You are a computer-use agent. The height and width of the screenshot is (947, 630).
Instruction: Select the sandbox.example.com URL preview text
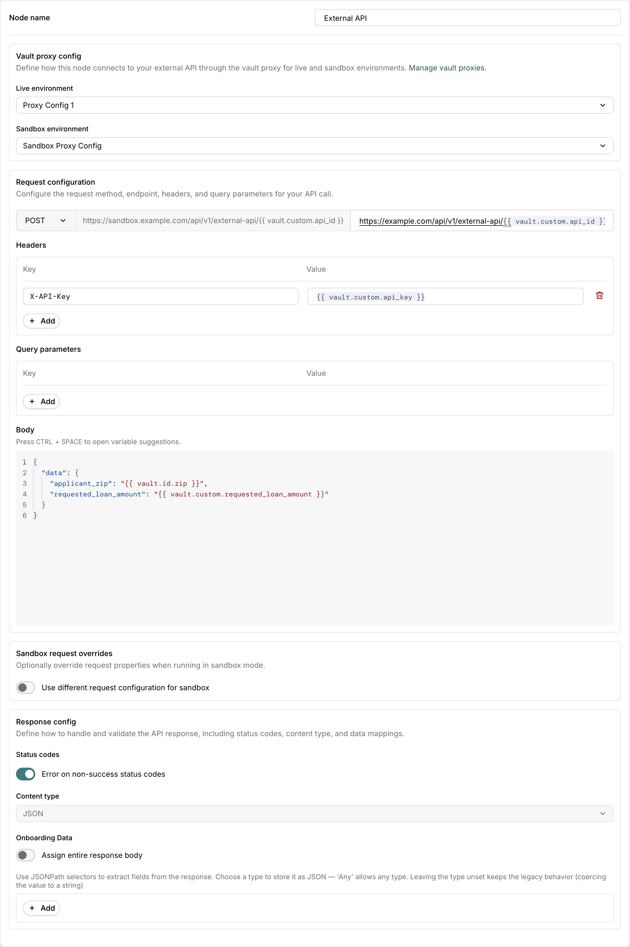pos(213,220)
